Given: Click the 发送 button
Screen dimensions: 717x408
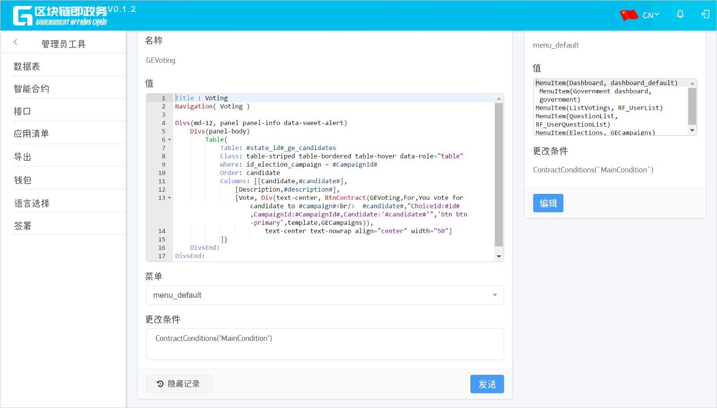Looking at the screenshot, I should tap(487, 384).
